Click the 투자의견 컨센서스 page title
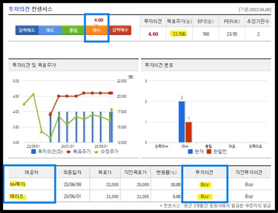This screenshot has width=278, height=213. (x=30, y=9)
